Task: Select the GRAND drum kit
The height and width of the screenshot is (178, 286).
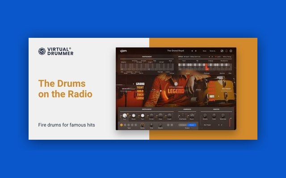Action: coord(140,84)
